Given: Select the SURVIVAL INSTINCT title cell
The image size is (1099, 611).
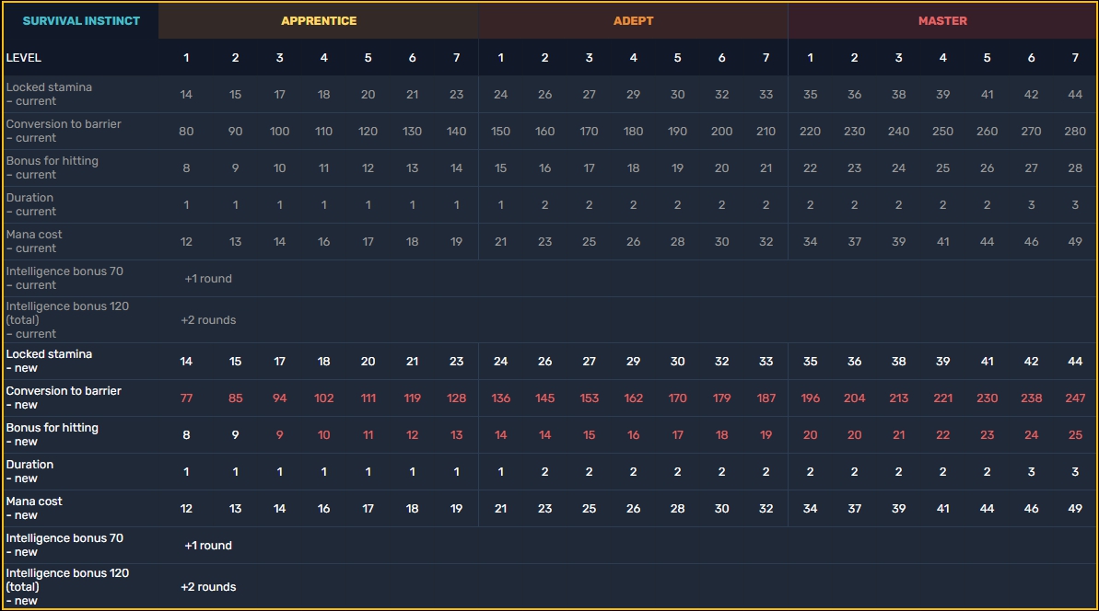Looking at the screenshot, I should (x=81, y=21).
